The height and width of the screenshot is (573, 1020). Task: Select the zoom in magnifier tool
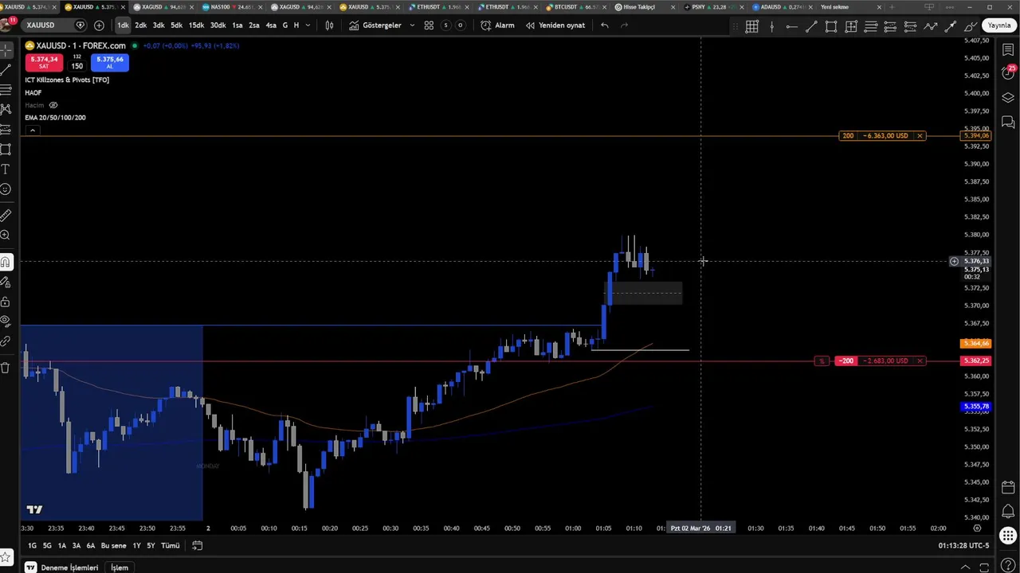coord(6,236)
